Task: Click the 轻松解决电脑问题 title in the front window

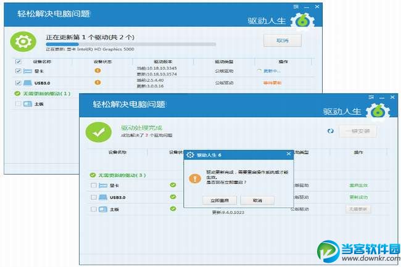Action: 129,104
